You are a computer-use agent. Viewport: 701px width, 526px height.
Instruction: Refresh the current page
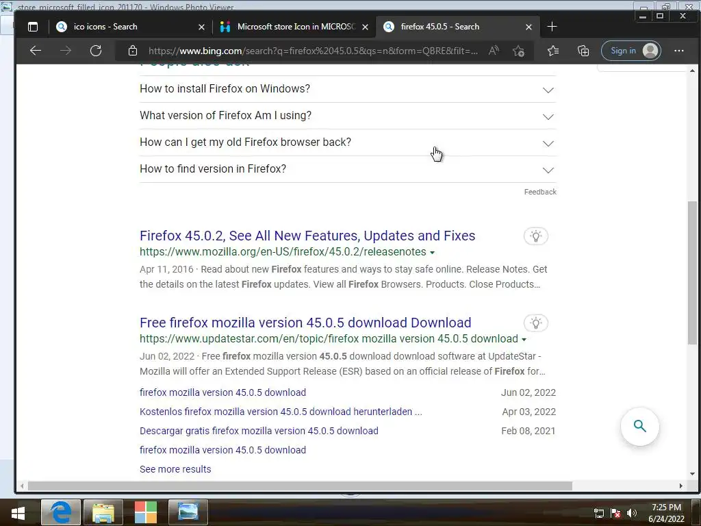pos(96,51)
